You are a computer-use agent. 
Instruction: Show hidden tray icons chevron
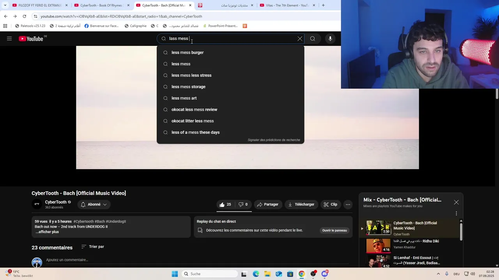[x=438, y=274]
